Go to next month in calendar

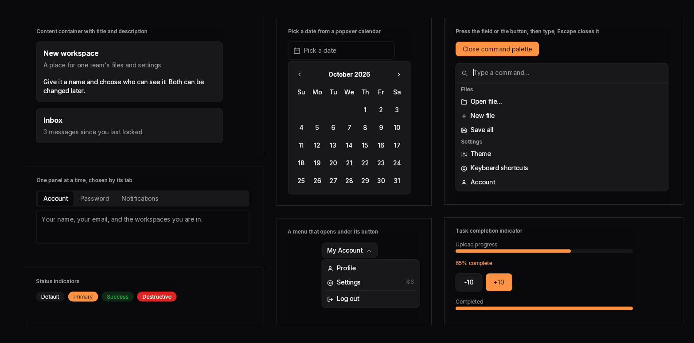pyautogui.click(x=398, y=74)
